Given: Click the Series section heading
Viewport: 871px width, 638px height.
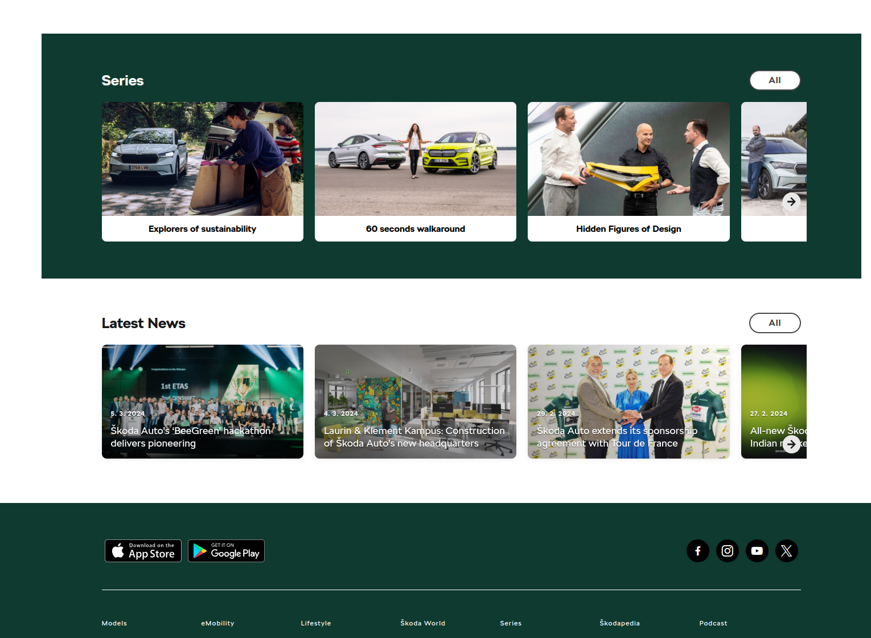Looking at the screenshot, I should click(x=122, y=80).
